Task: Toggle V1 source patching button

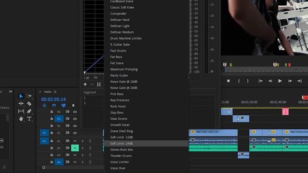Action: (44, 133)
